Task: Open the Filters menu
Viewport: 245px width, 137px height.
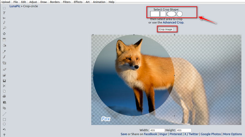Action: tap(67, 2)
